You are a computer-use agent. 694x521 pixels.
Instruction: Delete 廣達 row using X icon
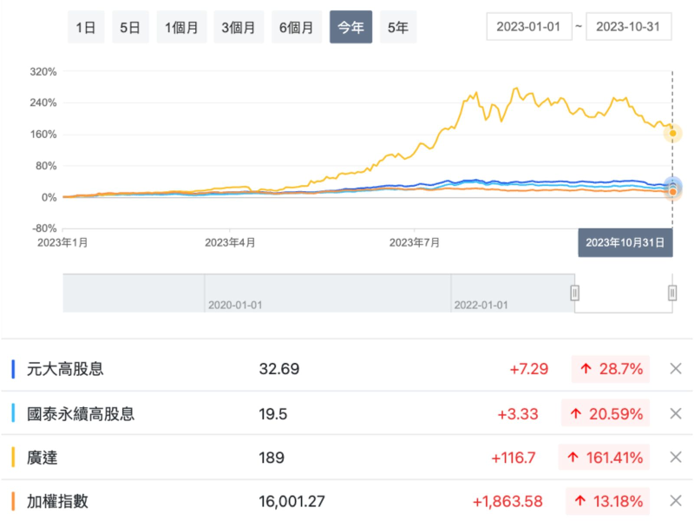(676, 458)
